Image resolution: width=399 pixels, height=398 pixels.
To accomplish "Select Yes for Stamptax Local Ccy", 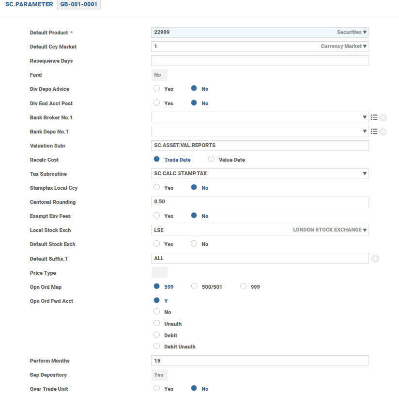I will click(x=156, y=187).
